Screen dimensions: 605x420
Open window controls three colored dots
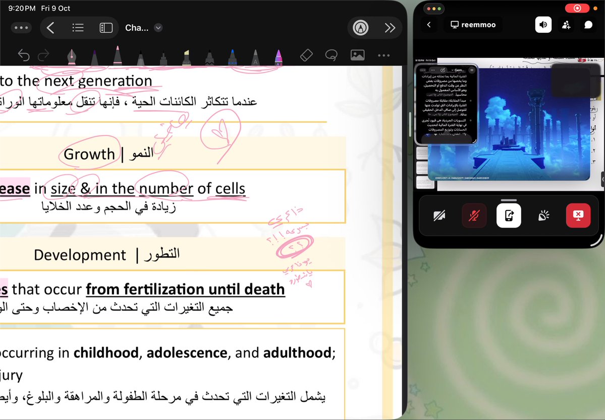(x=434, y=9)
